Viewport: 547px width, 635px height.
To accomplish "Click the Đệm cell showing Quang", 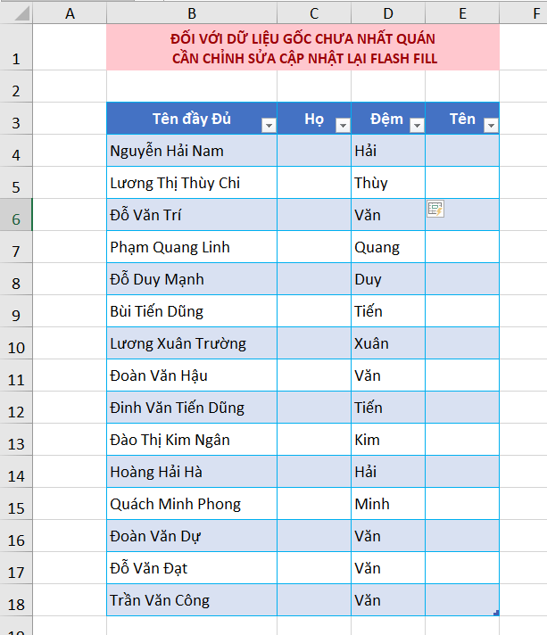I will (388, 247).
